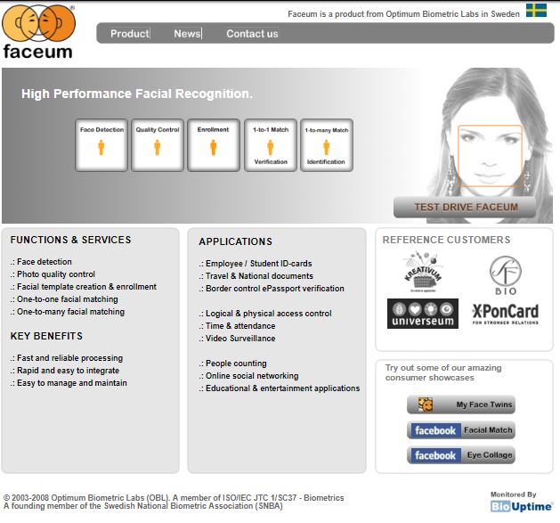Viewport: 560px width, 523px height.
Task: Select the Enrollment tile
Action: [214, 145]
